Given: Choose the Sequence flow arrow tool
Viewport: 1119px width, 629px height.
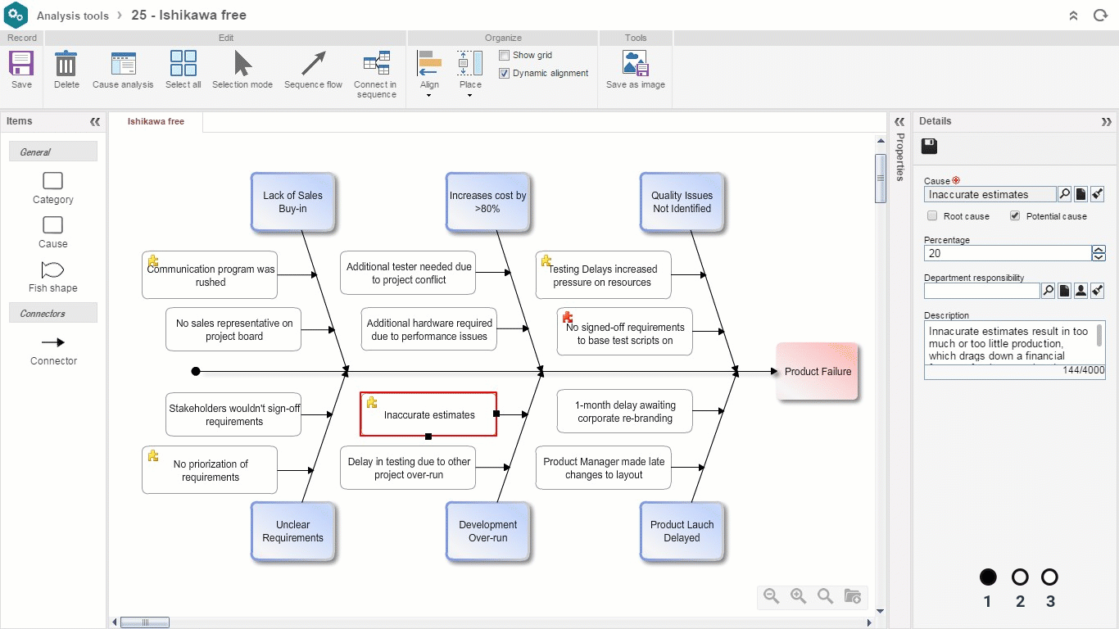Looking at the screenshot, I should pyautogui.click(x=313, y=64).
